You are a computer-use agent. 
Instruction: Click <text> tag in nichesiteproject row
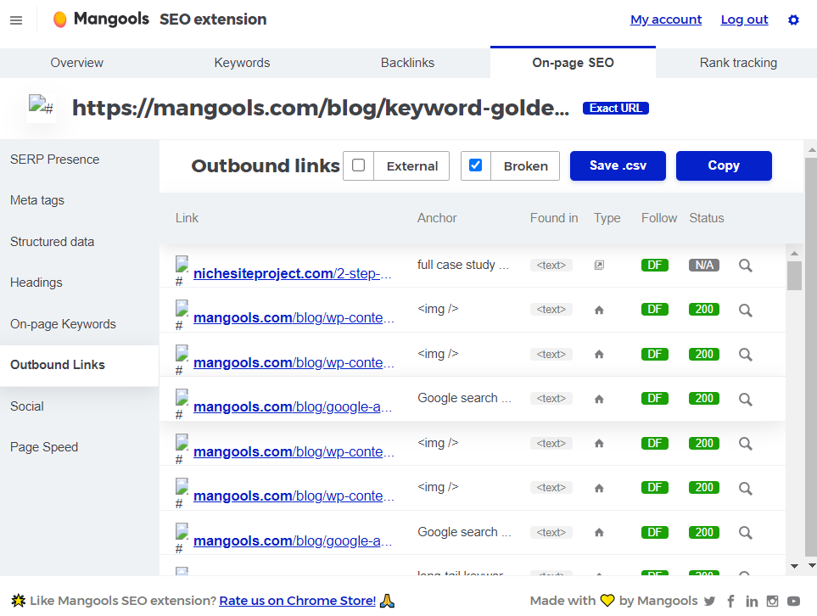click(551, 266)
